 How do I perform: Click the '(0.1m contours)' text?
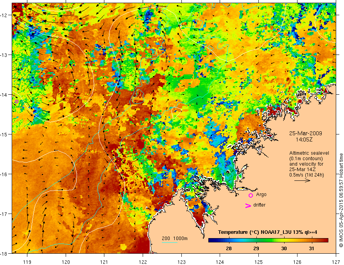tap(306, 159)
